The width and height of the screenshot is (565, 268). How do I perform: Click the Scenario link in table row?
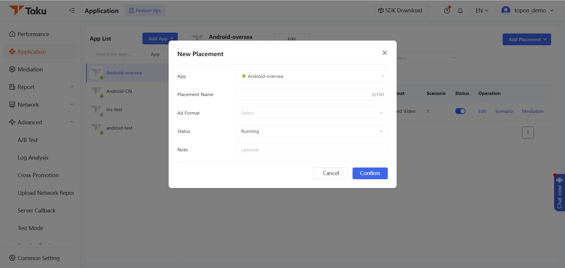tap(504, 111)
